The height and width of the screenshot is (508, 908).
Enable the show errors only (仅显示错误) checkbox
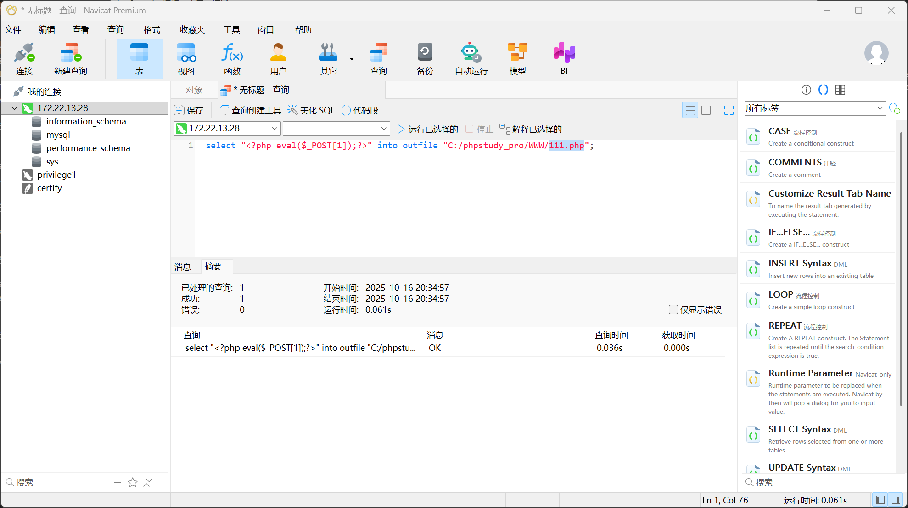tap(673, 310)
